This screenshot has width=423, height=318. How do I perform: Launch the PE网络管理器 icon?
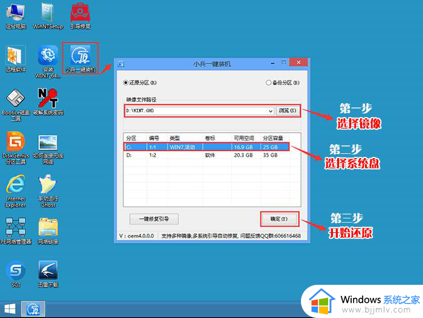[x=16, y=231]
